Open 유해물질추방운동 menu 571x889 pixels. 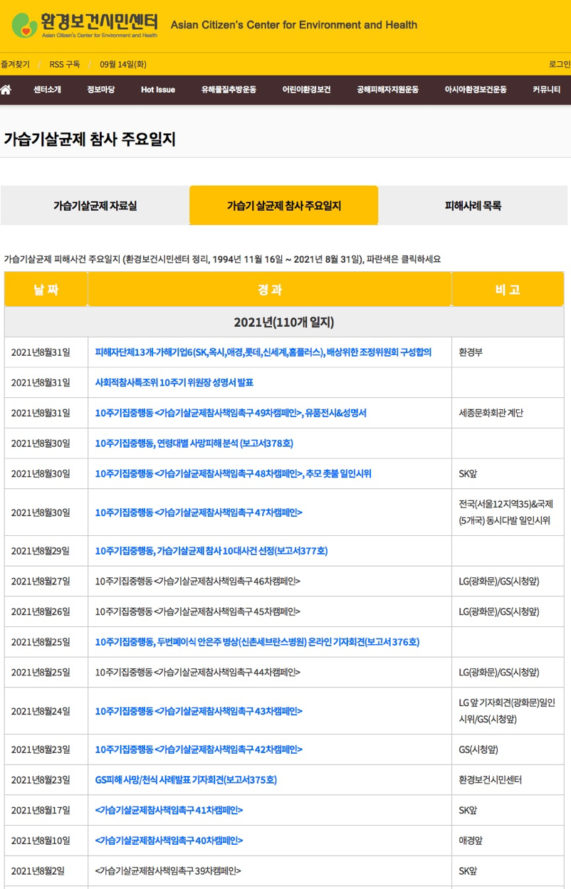click(229, 90)
